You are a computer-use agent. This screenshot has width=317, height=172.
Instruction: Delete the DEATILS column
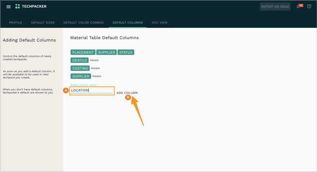[x=94, y=60]
